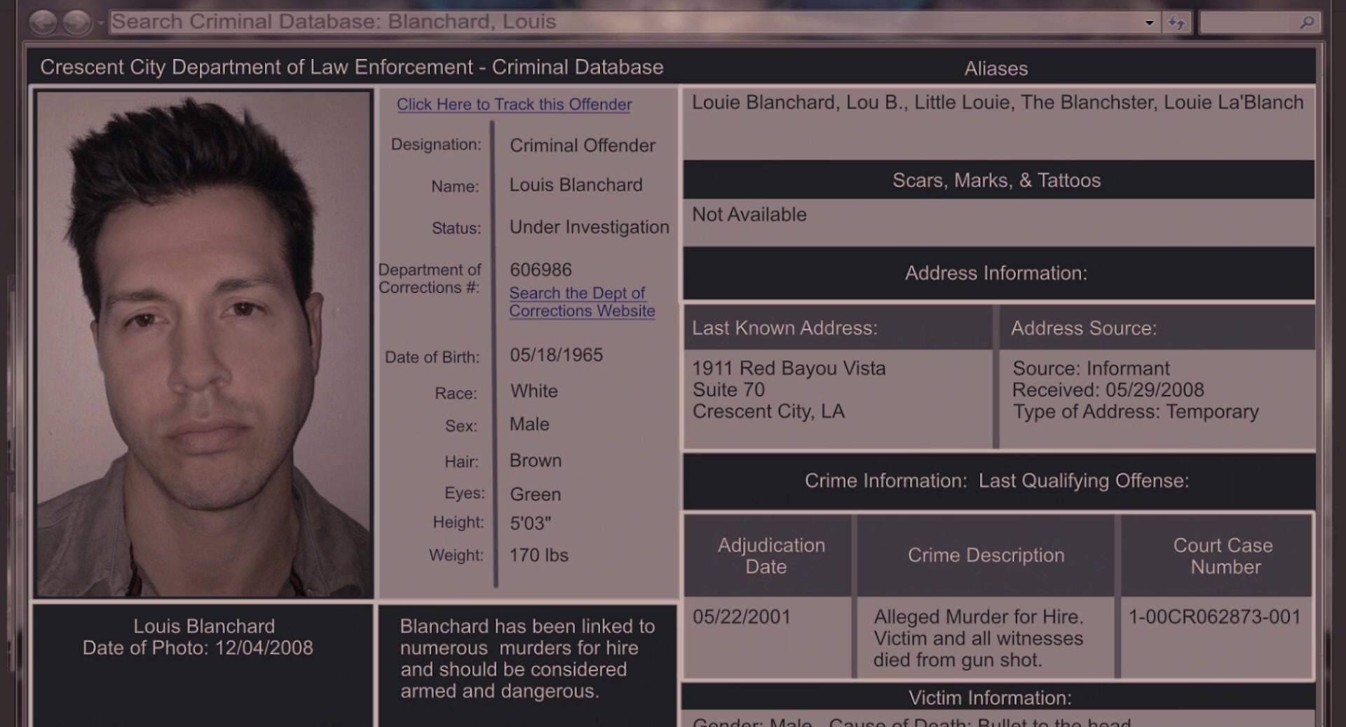Click the corrections number 606986
The width and height of the screenshot is (1346, 727).
pos(541,270)
